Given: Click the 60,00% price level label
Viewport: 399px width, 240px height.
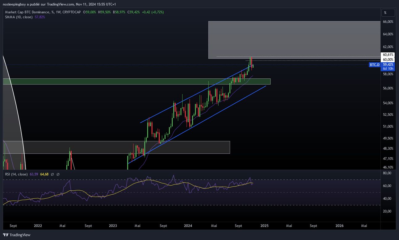Looking at the screenshot, I should pos(388,60).
